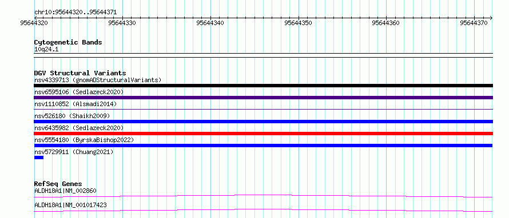The width and height of the screenshot is (509, 218).
Task: Select the DGV Structural Variants track title
Action: [x=80, y=73]
